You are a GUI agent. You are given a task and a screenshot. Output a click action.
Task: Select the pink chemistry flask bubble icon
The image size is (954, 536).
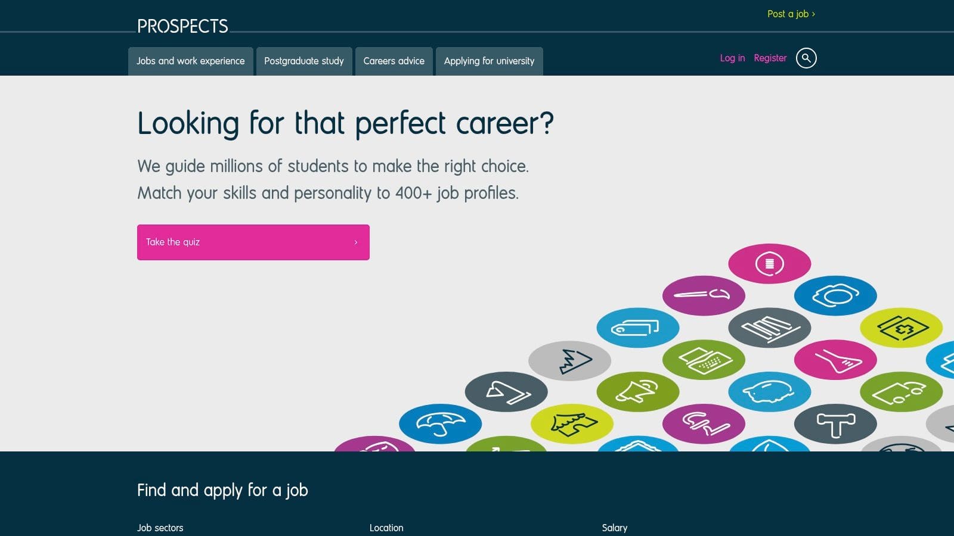[x=836, y=359]
